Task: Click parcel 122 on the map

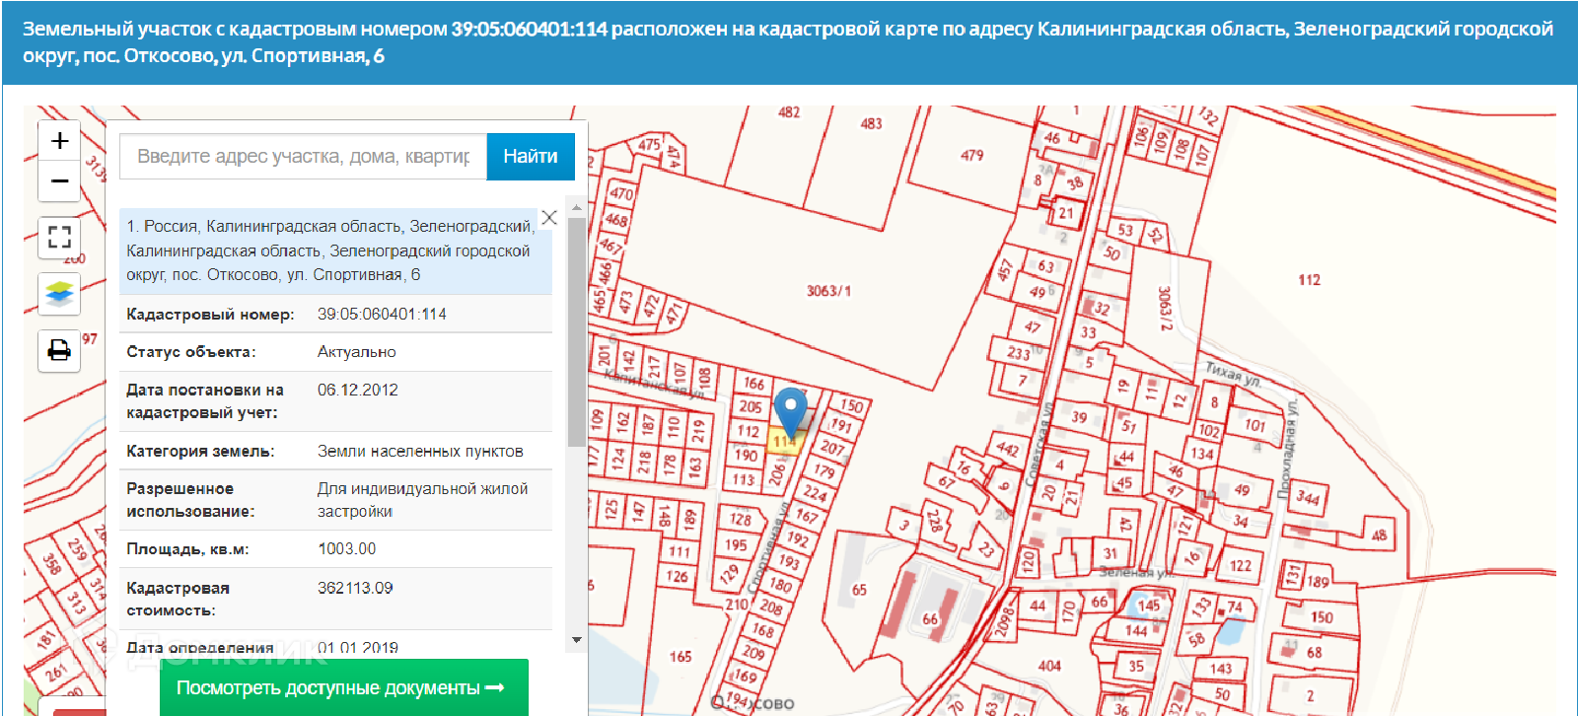Action: 1241,565
